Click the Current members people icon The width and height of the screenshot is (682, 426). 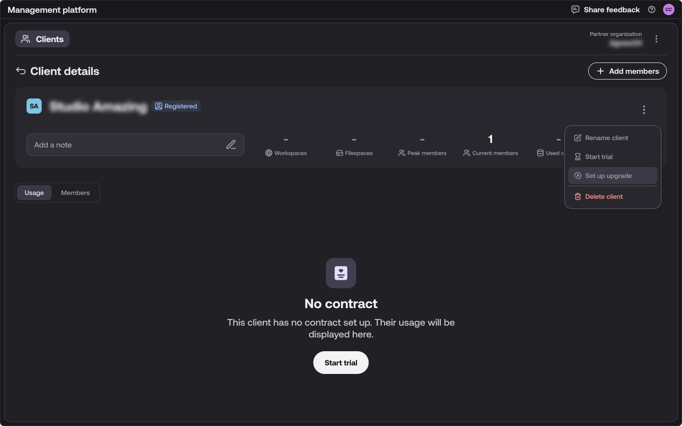[x=467, y=153]
